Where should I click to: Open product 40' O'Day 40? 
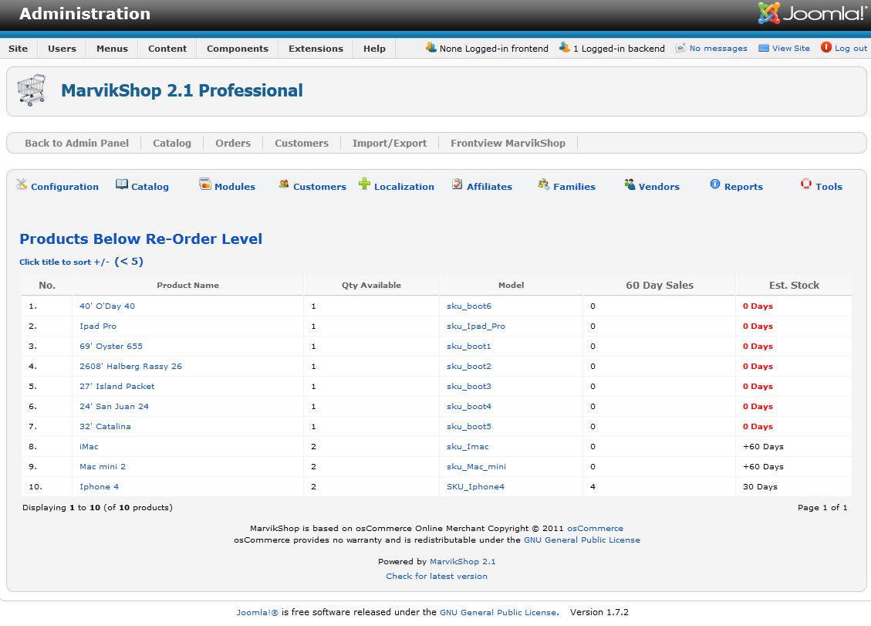click(x=107, y=306)
